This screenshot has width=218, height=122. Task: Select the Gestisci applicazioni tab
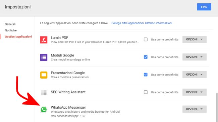(18, 37)
